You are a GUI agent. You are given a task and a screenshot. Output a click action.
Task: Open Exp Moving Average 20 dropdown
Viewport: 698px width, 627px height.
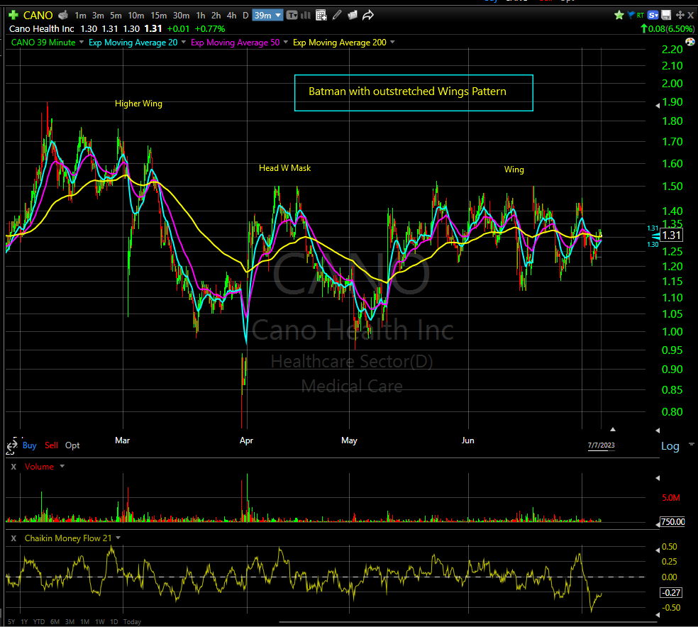pos(184,43)
